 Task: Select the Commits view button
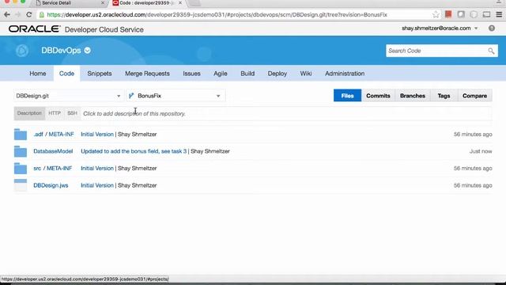point(378,96)
